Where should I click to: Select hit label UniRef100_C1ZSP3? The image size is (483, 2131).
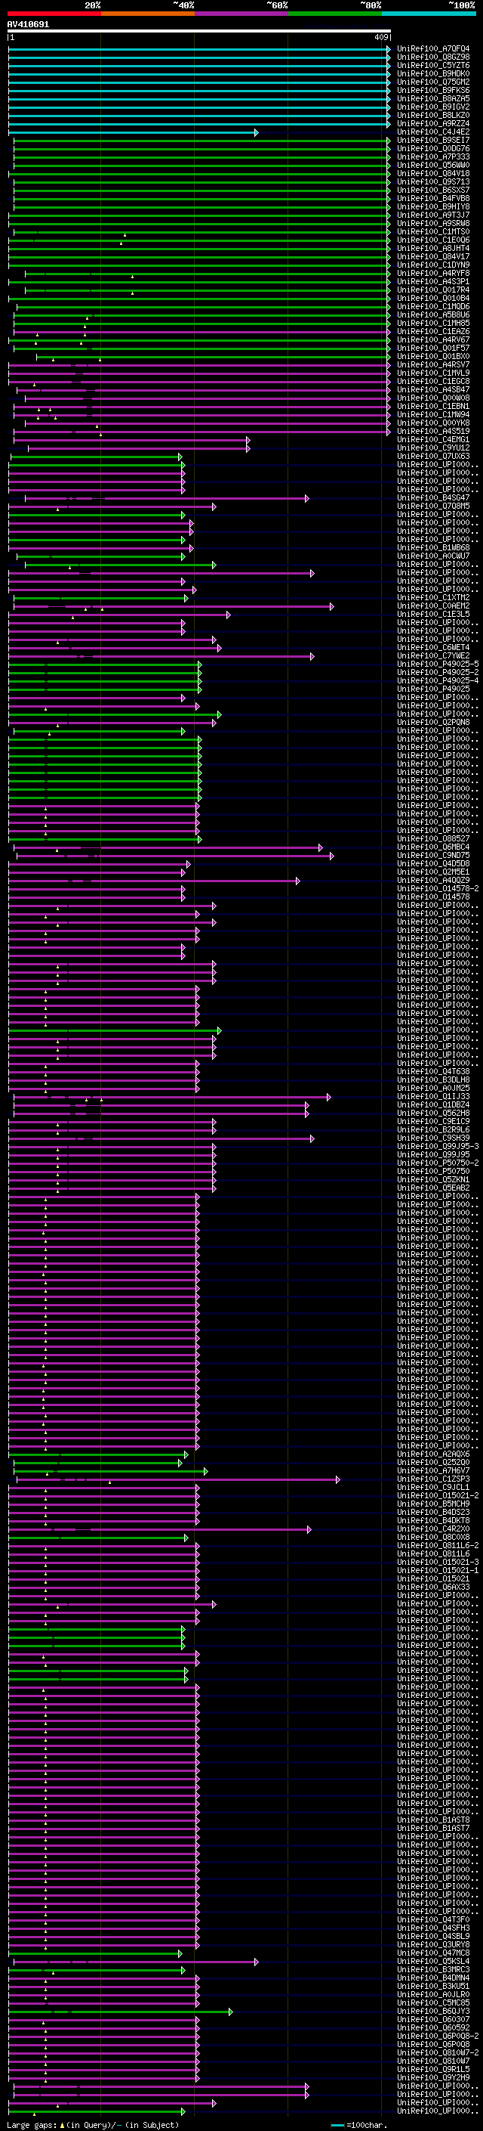[x=433, y=1479]
